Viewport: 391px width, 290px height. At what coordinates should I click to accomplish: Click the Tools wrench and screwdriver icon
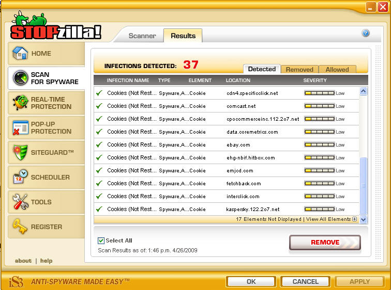pyautogui.click(x=21, y=202)
